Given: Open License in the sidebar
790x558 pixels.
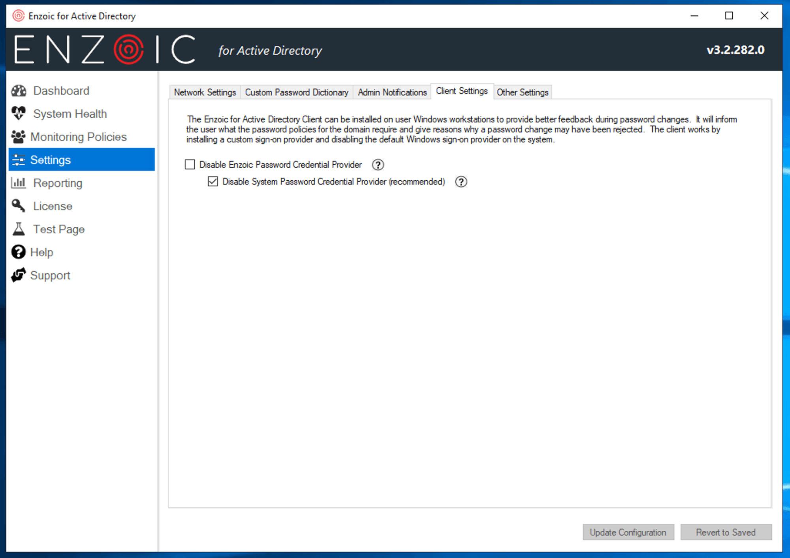Looking at the screenshot, I should click(x=82, y=206).
